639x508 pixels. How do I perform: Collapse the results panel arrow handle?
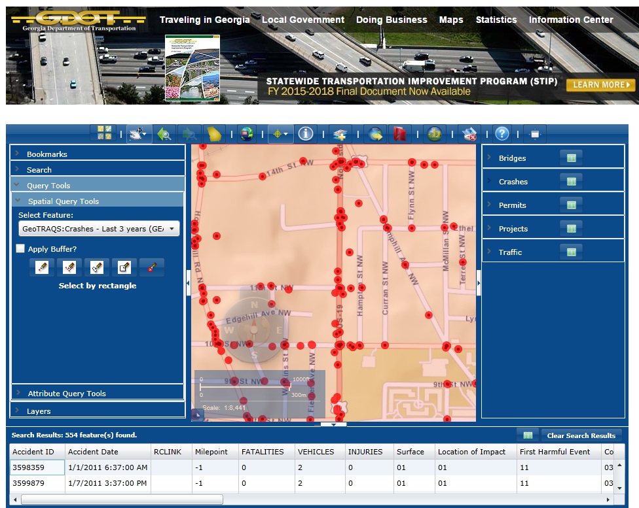click(x=333, y=424)
